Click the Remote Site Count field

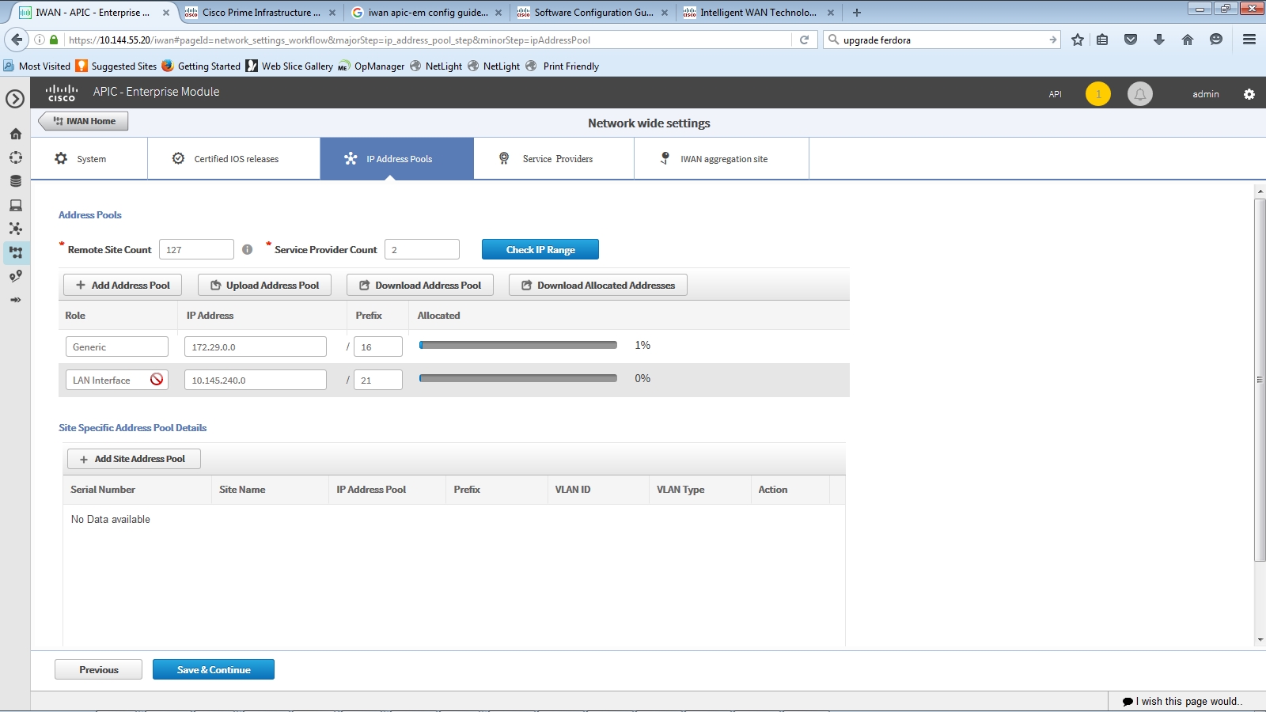point(196,249)
